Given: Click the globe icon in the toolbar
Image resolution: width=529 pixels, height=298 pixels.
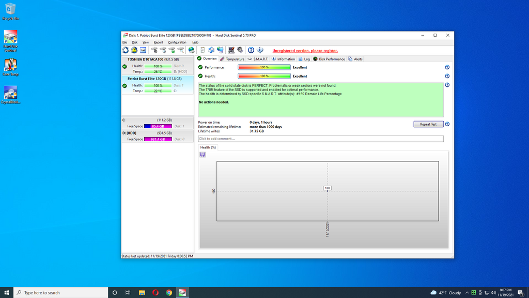Looking at the screenshot, I should (x=191, y=50).
